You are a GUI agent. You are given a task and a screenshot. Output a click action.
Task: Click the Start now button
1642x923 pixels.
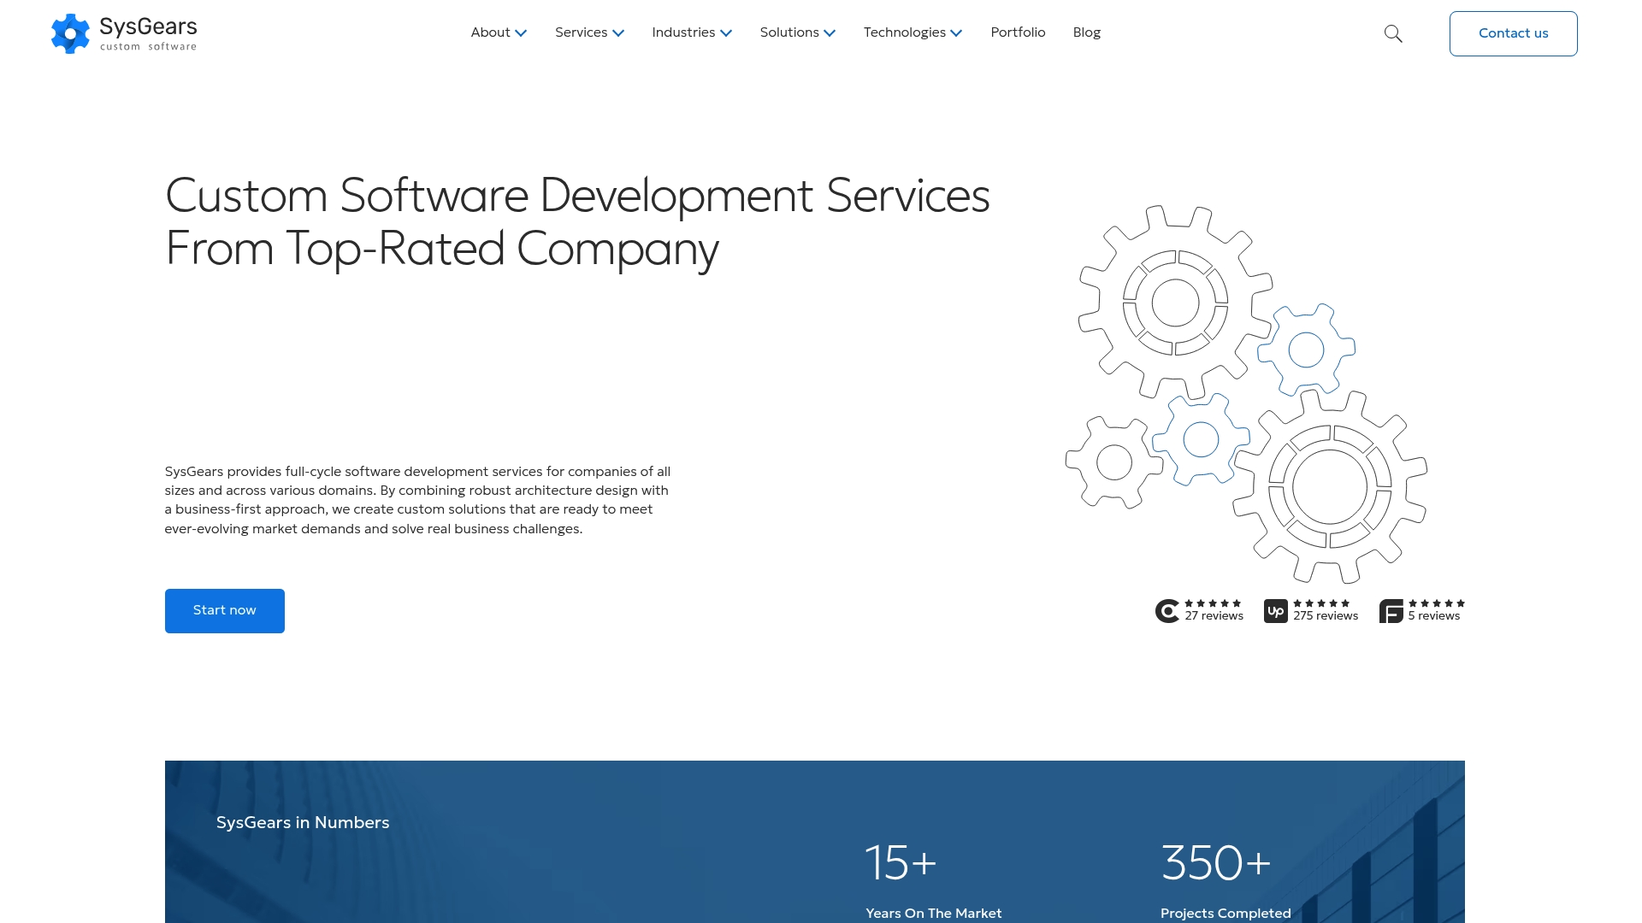coord(225,611)
